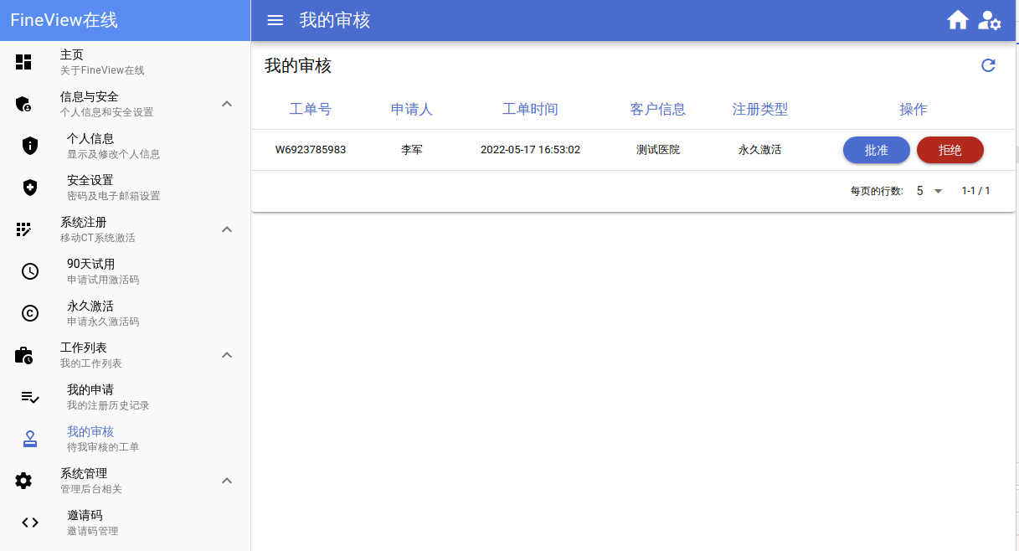Select 90天试用 menu item

[126, 271]
